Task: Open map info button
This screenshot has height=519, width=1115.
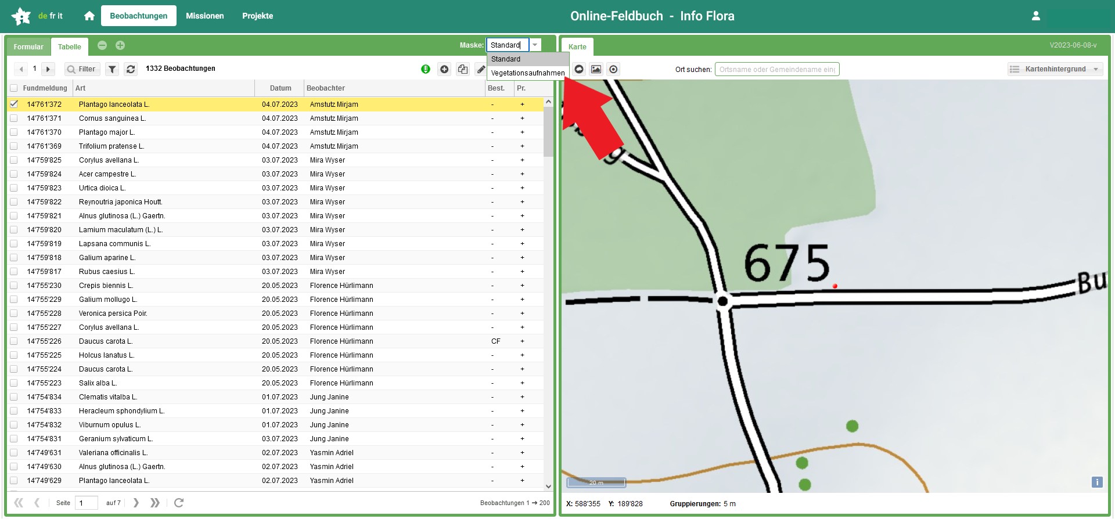Action: click(1097, 482)
